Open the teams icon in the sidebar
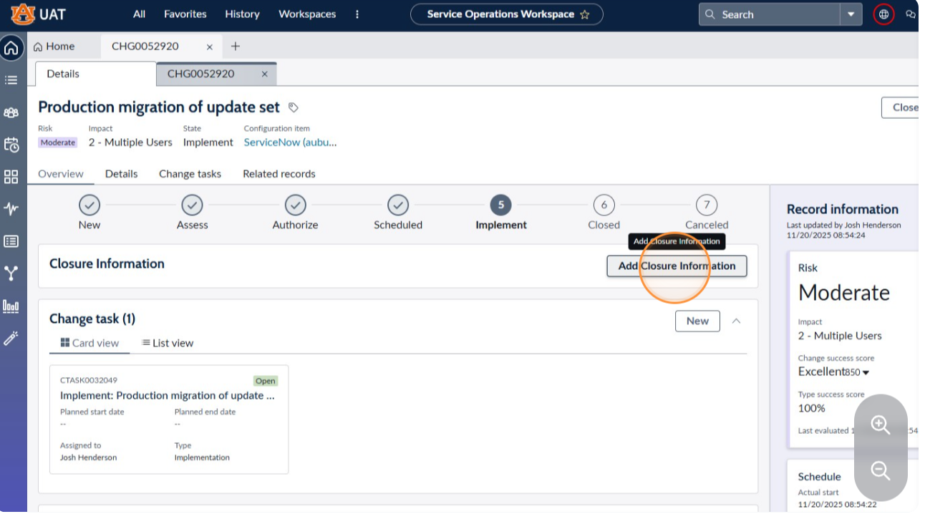Viewport: 925px width, 514px height. tap(11, 112)
